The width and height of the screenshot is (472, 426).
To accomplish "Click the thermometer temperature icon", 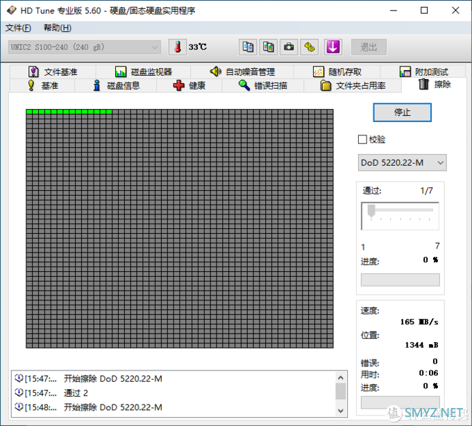I will pos(178,47).
